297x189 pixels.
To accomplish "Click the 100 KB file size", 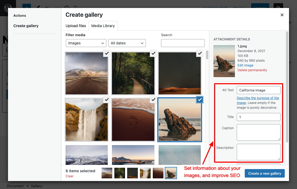I will (x=243, y=56).
